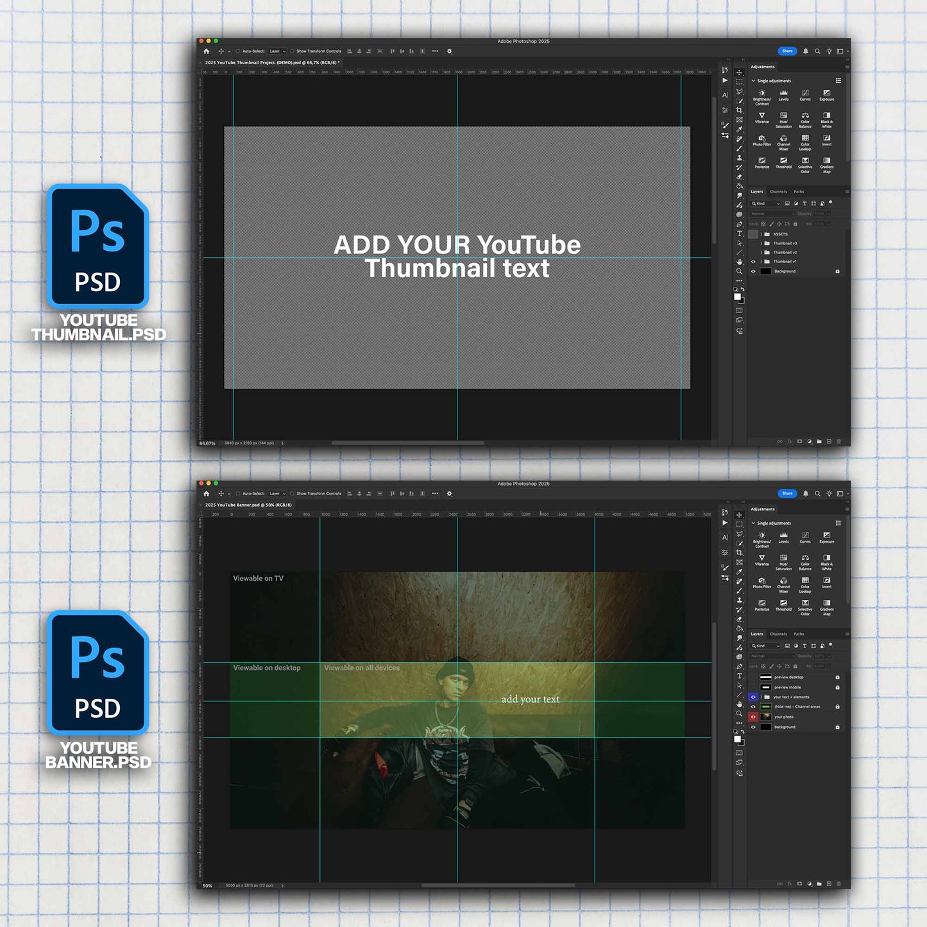Enable Show Transform Controls
Viewport: 927px width, 927px height.
pyautogui.click(x=292, y=51)
